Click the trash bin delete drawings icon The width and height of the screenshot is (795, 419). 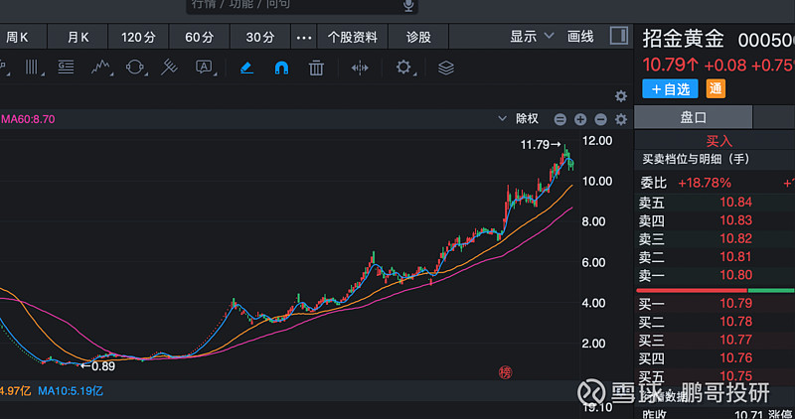tap(316, 68)
